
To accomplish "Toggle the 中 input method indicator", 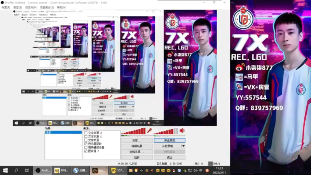I will click(201, 170).
